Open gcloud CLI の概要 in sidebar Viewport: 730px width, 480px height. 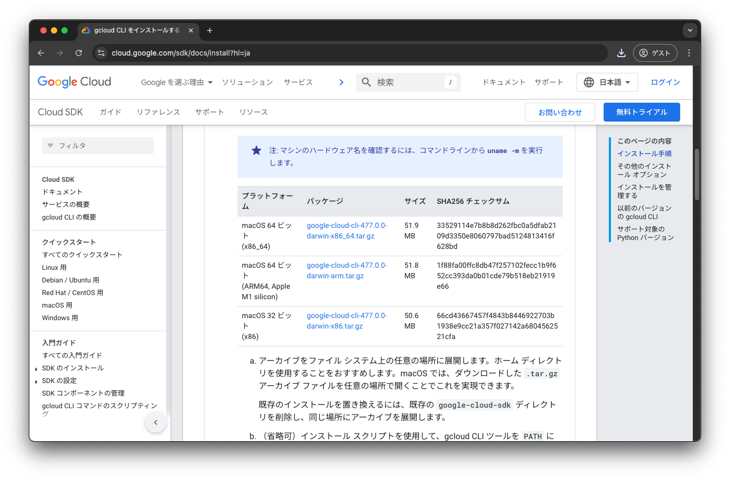(x=69, y=217)
